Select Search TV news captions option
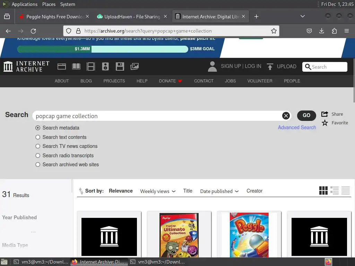This screenshot has width=355, height=266. tap(38, 146)
